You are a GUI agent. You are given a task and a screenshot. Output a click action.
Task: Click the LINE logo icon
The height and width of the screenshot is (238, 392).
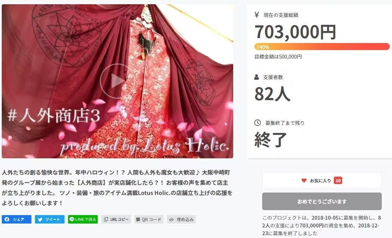click(x=72, y=219)
